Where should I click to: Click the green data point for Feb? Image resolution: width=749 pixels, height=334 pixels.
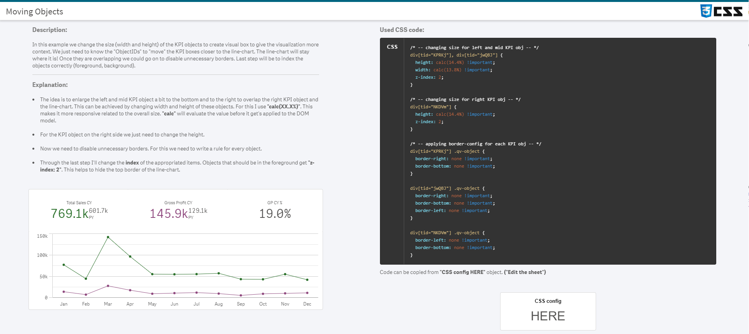click(86, 279)
